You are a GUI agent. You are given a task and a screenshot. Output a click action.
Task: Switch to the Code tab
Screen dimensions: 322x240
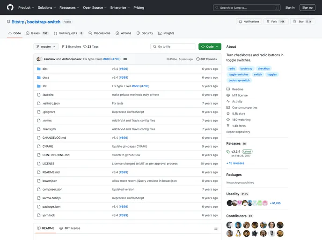pos(15,33)
